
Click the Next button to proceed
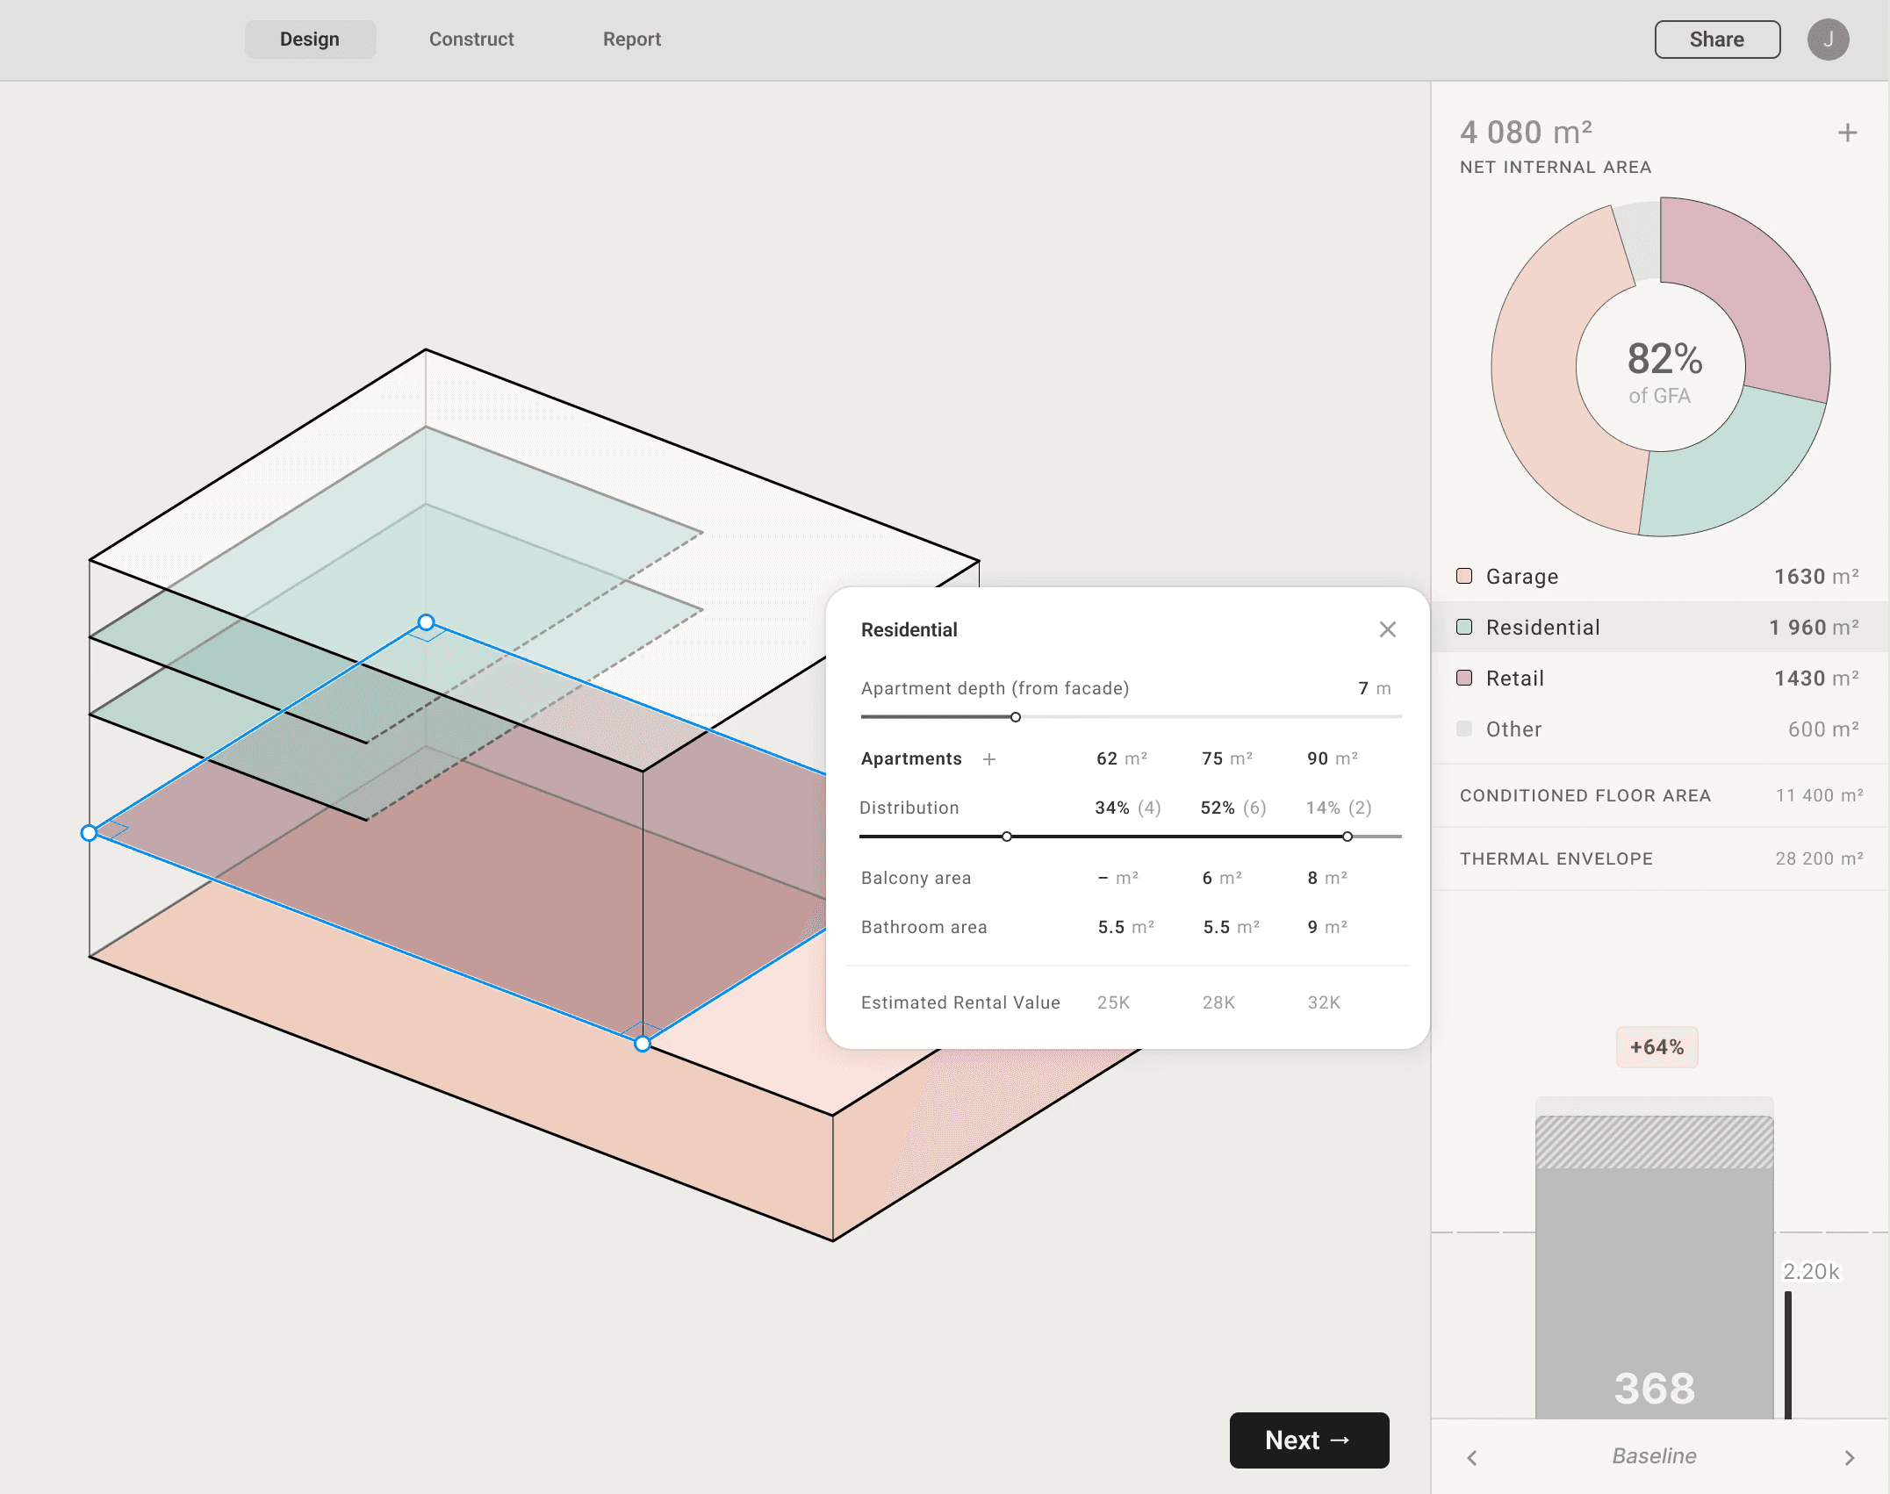pyautogui.click(x=1309, y=1440)
